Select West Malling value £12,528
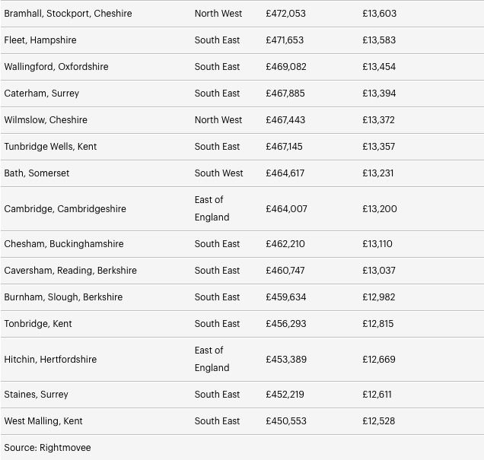This screenshot has width=484, height=460. [x=379, y=421]
